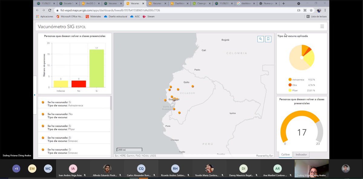Viewport: 363px width, 179px height.
Task: Select participant EM avatar
Action: coord(32,169)
